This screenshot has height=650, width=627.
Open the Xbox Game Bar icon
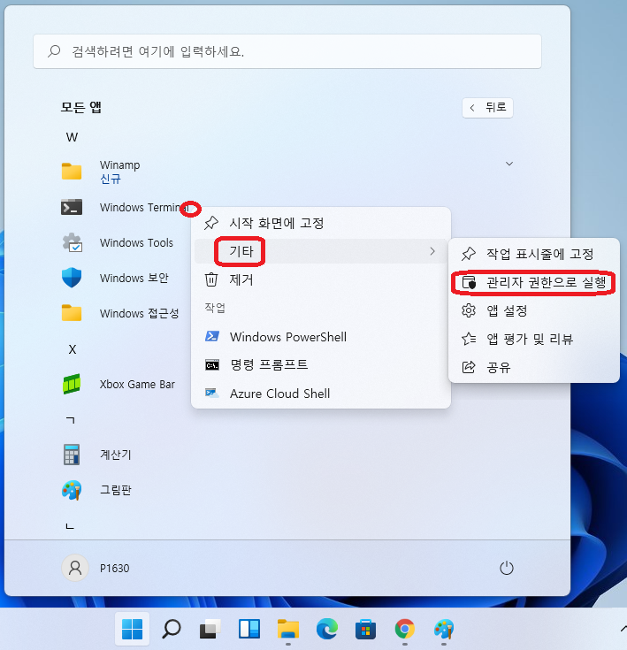[72, 384]
